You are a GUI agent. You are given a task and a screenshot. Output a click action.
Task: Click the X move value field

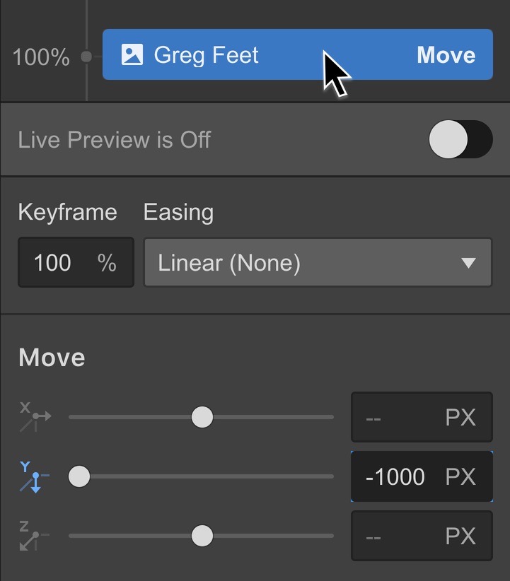422,417
